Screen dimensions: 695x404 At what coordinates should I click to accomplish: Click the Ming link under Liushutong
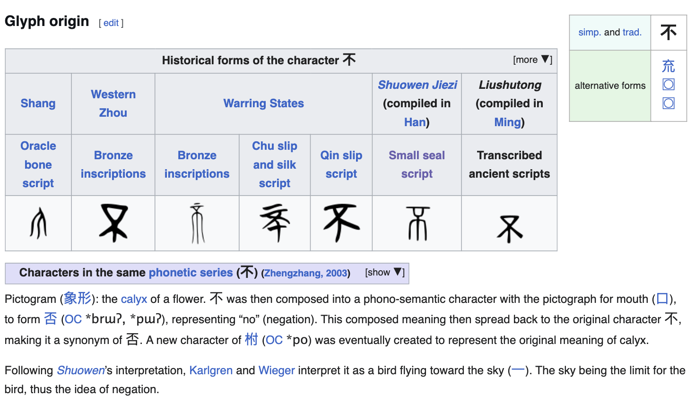507,122
